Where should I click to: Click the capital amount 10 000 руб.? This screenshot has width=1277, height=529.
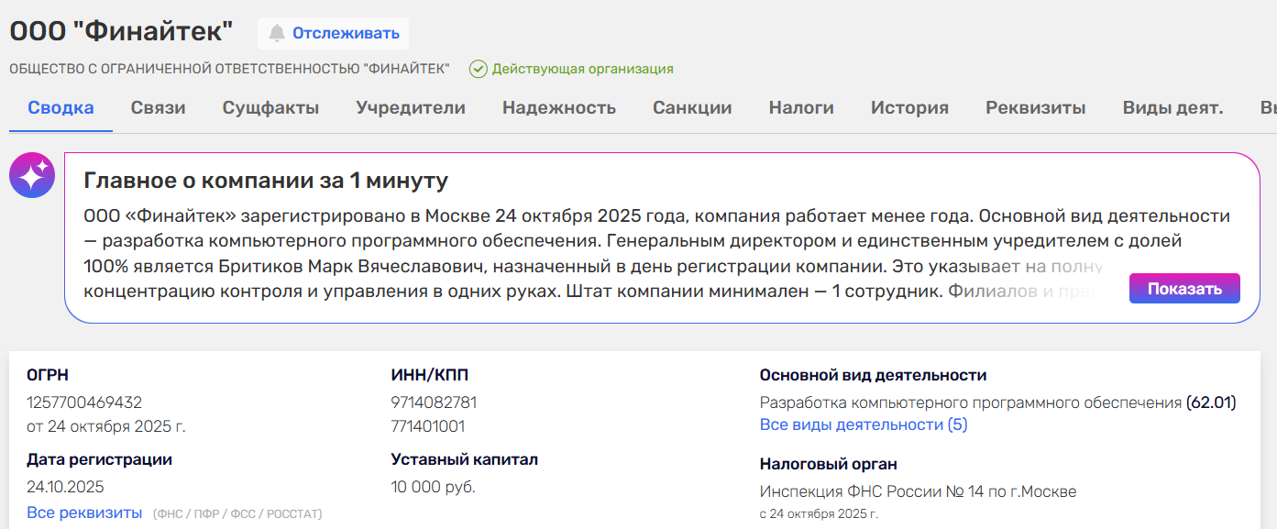click(x=433, y=487)
